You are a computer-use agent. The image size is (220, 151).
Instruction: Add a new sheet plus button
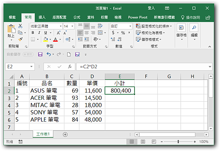(x=65, y=135)
